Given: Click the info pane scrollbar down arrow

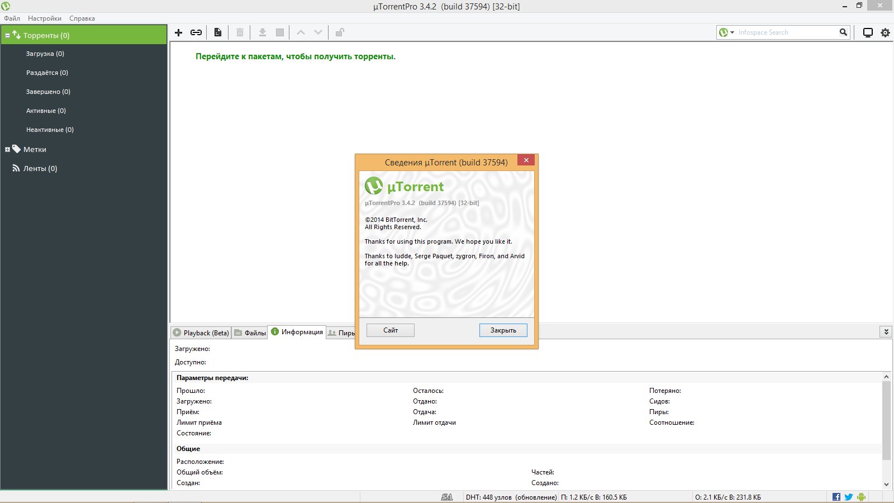Looking at the screenshot, I should click(886, 485).
